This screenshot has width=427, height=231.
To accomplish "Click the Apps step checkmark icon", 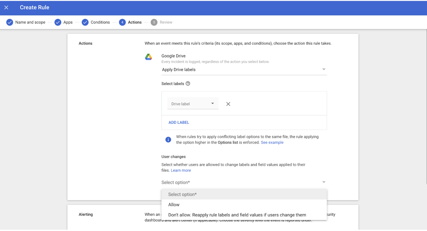I will tap(58, 22).
